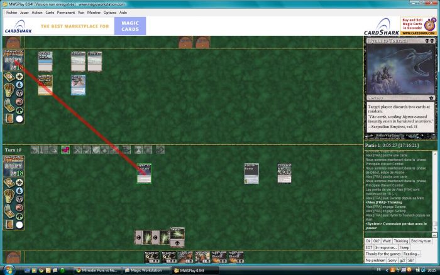
Task: Open opponent's graveyard tombstone icon
Action: (x=9, y=105)
